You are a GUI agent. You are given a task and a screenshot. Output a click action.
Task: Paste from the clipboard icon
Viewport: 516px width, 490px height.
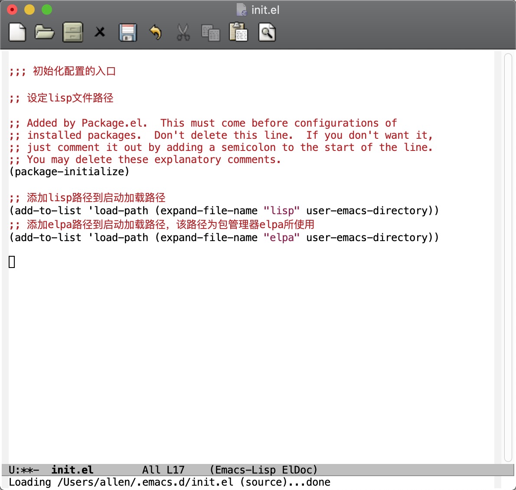[x=238, y=32]
